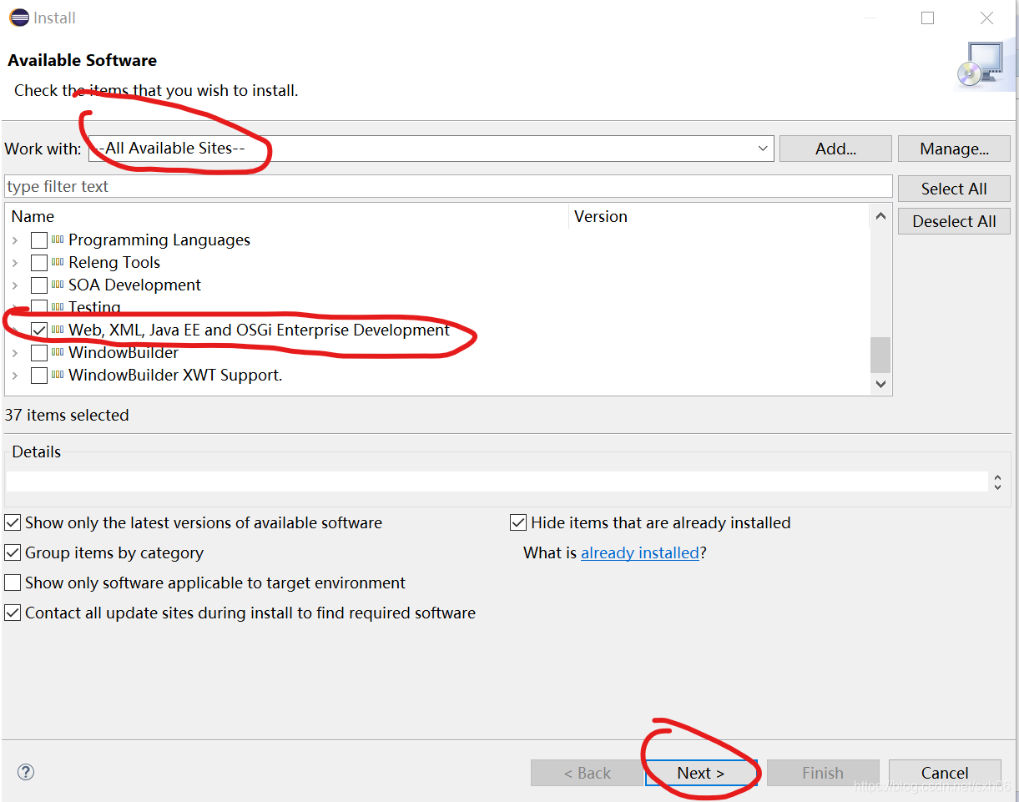Image resolution: width=1019 pixels, height=802 pixels.
Task: Enable Show only software applicable to target environment
Action: pyautogui.click(x=13, y=583)
